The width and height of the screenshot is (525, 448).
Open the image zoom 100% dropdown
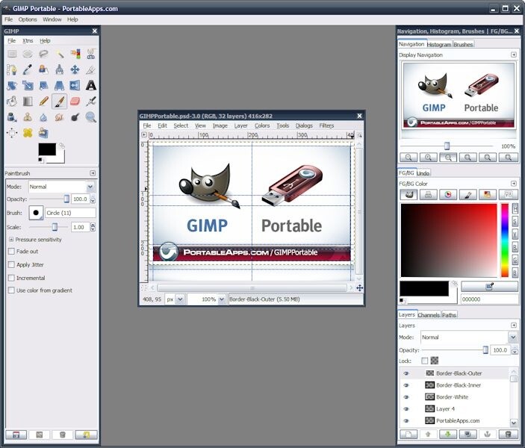click(x=221, y=299)
